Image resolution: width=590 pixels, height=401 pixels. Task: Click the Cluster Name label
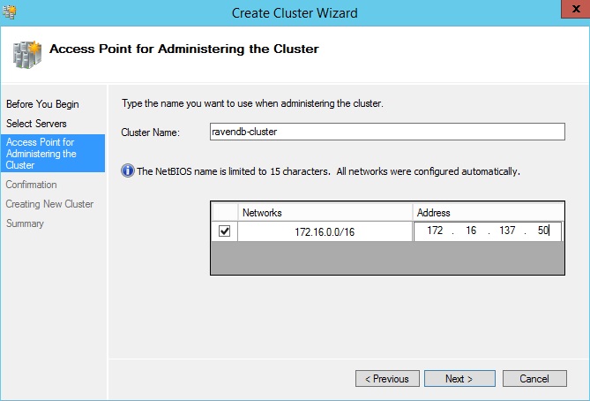coord(150,132)
